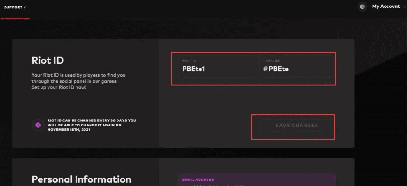Click the red underline below Support
Screen dimensions: 407x186
[x=15, y=19]
